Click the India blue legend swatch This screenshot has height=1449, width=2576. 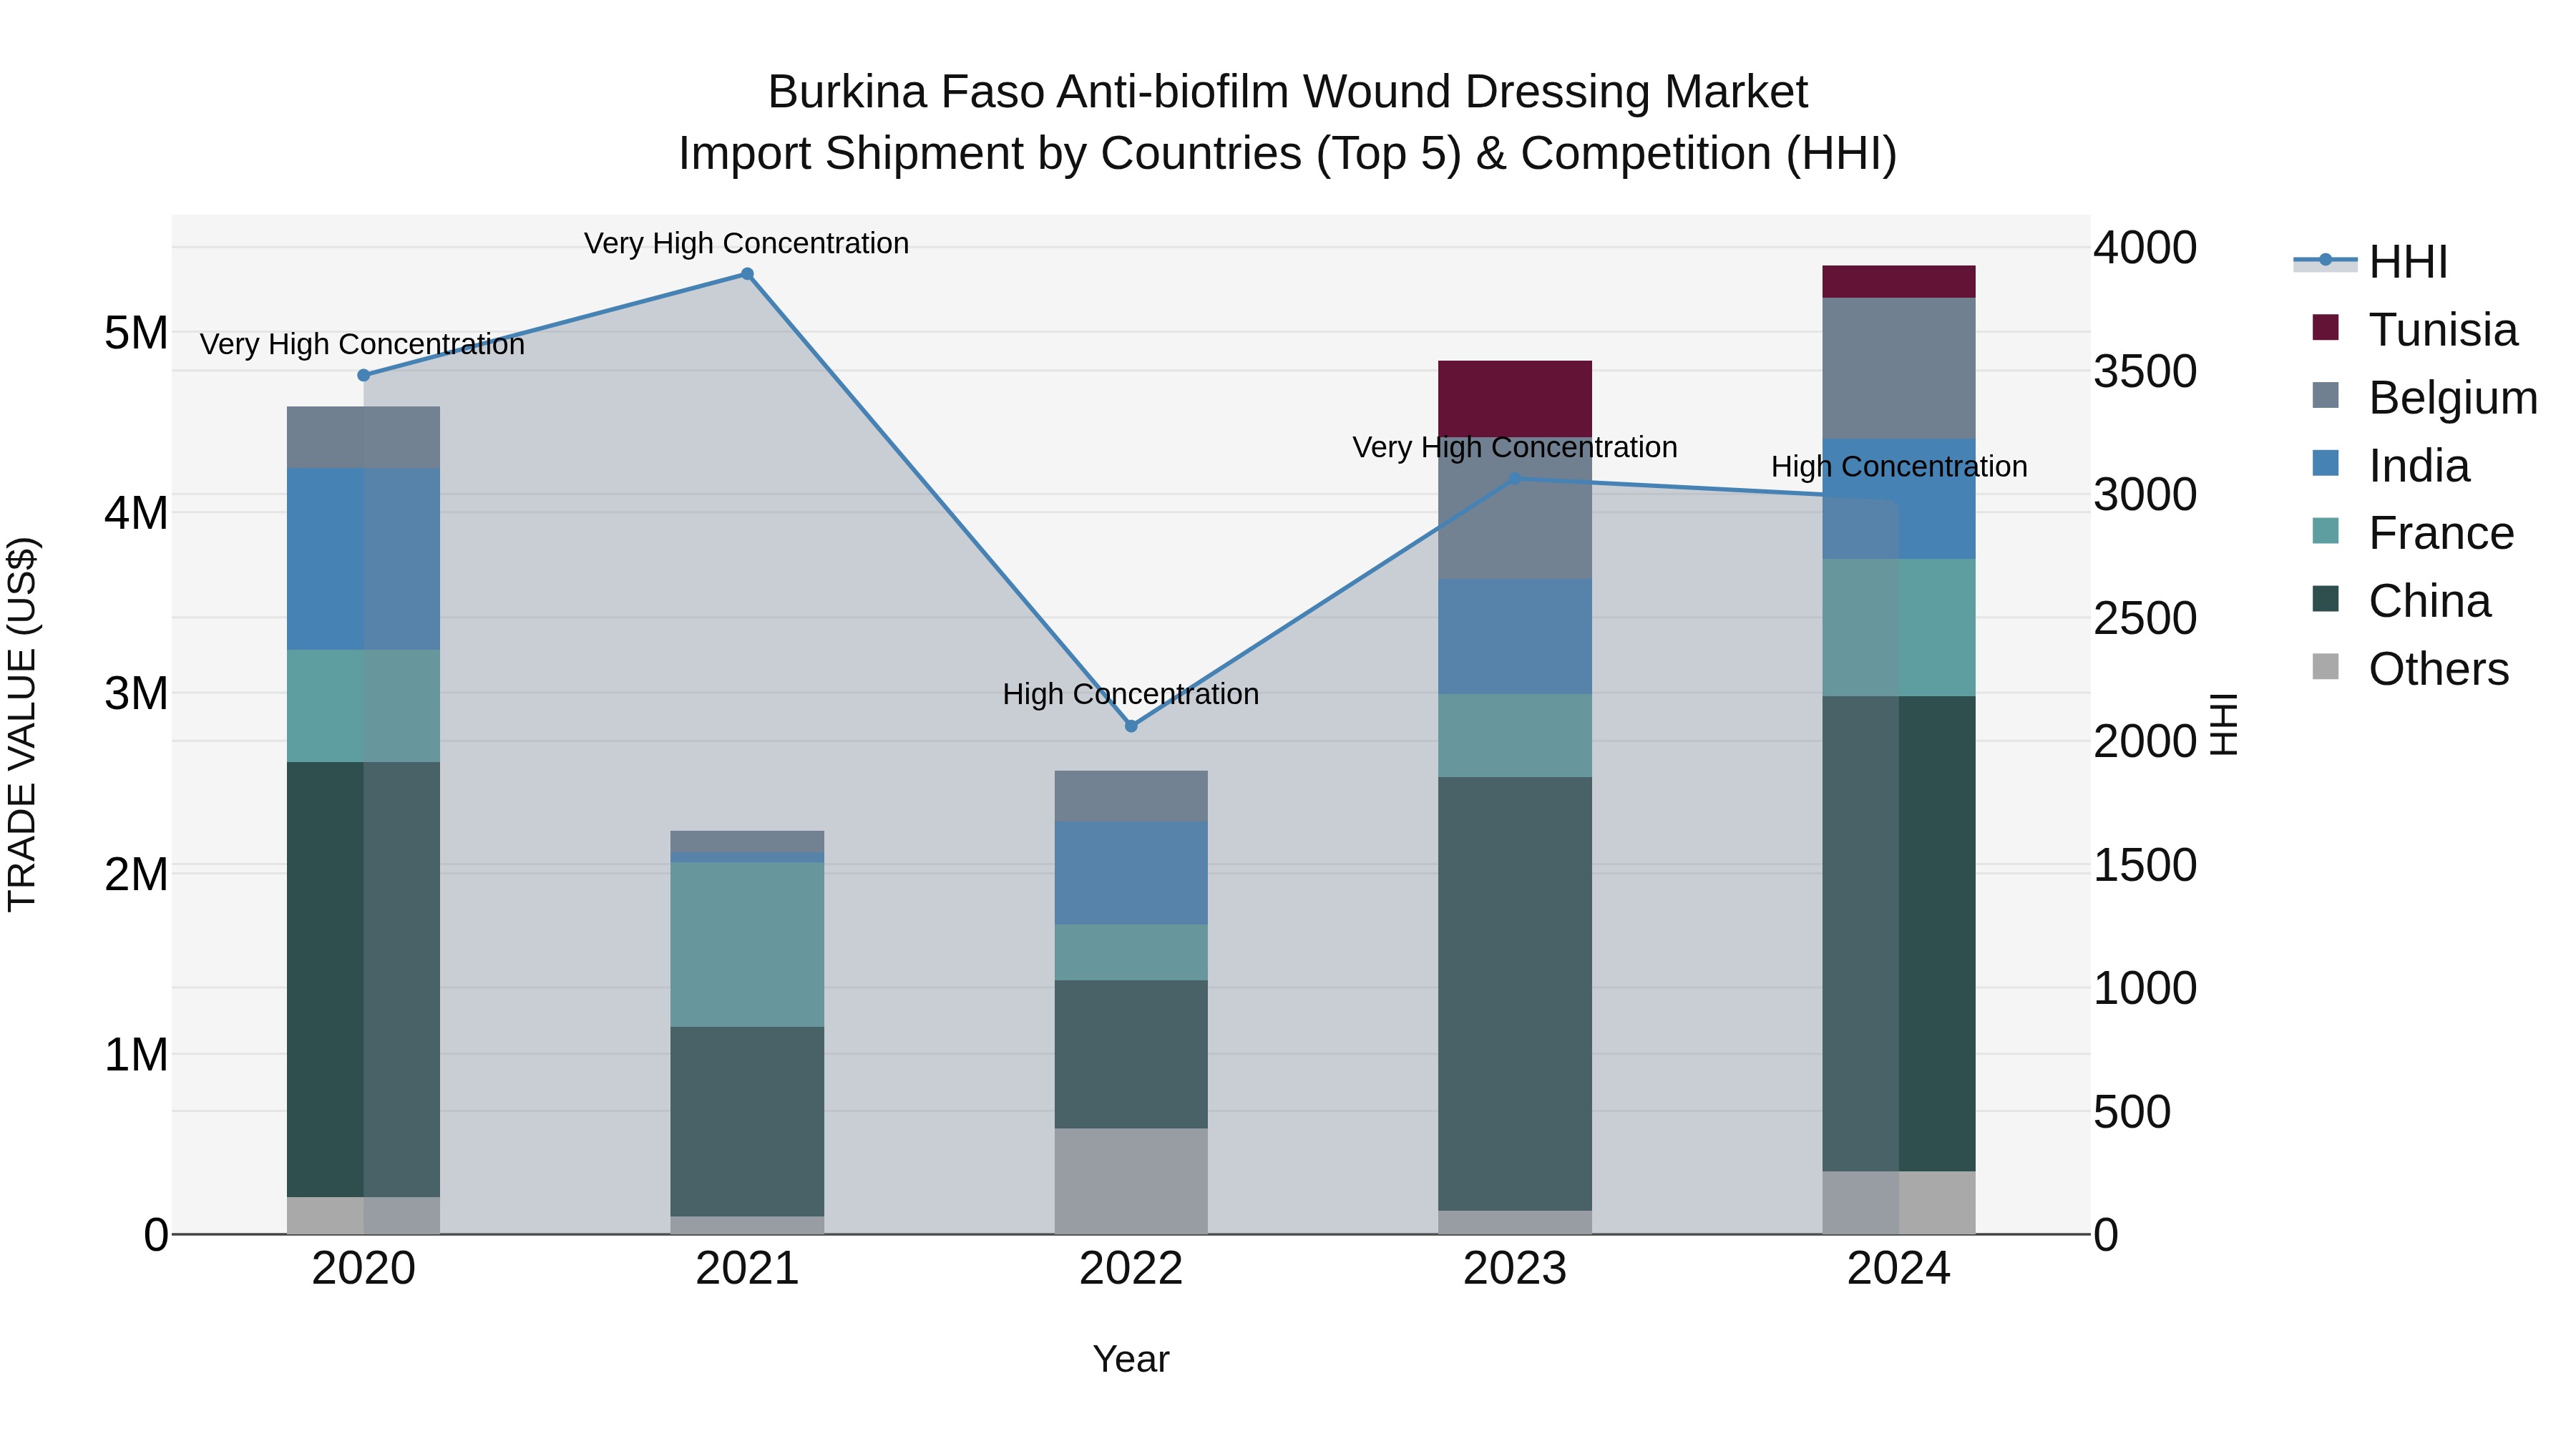[2326, 463]
